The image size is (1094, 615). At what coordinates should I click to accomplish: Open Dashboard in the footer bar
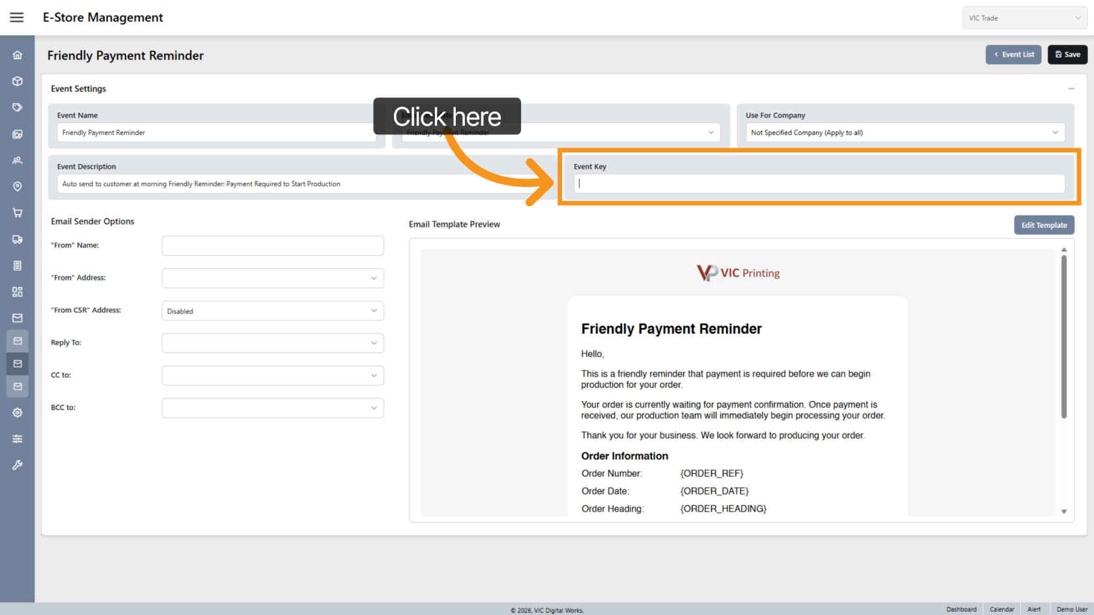click(x=961, y=609)
